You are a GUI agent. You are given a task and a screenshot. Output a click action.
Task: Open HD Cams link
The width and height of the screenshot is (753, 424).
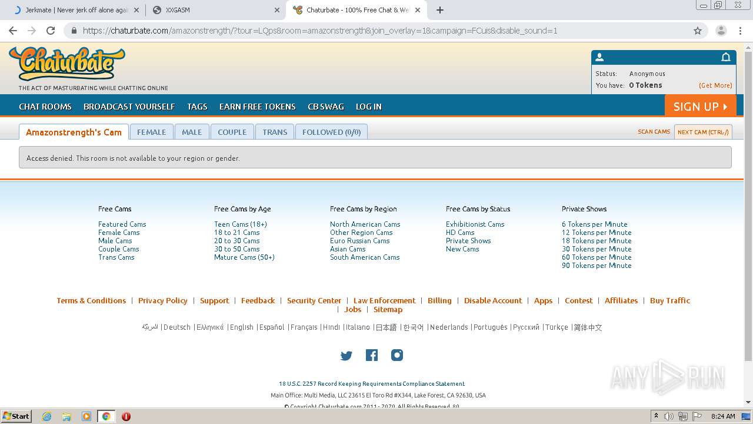(460, 233)
